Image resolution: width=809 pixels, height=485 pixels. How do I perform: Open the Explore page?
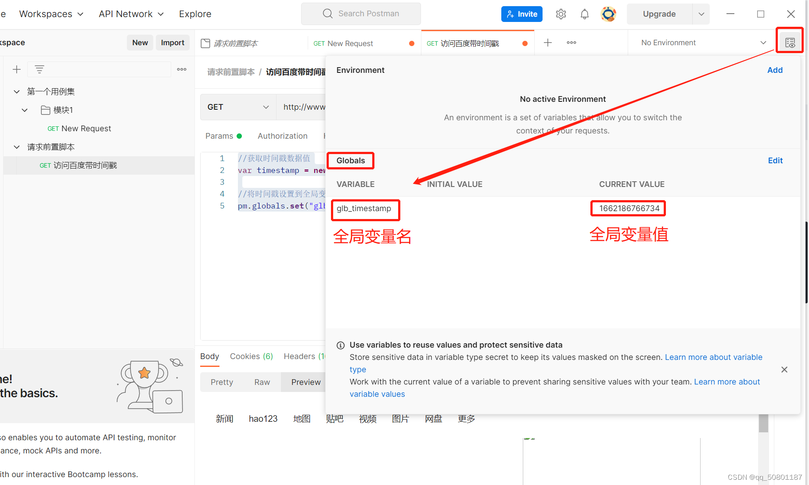coord(195,14)
